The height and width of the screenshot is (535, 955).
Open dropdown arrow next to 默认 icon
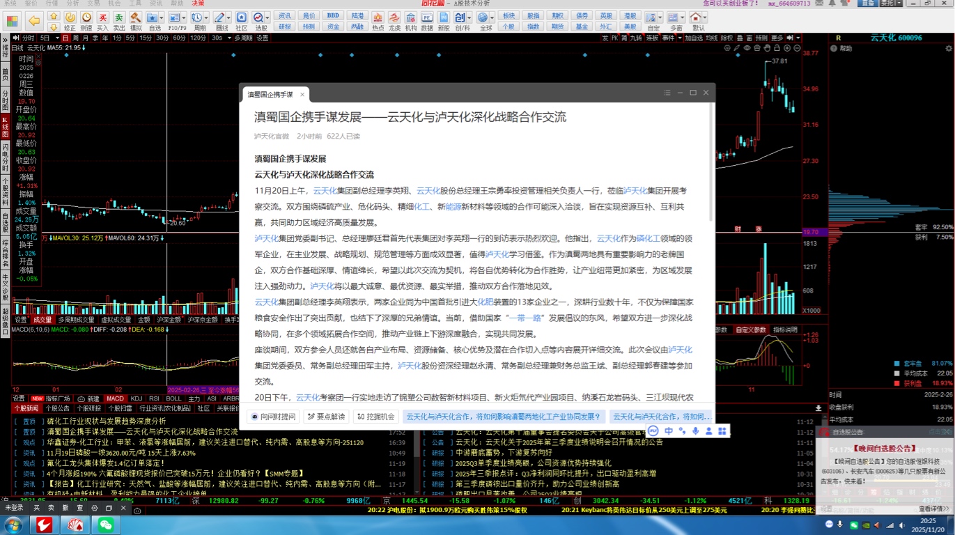click(705, 17)
